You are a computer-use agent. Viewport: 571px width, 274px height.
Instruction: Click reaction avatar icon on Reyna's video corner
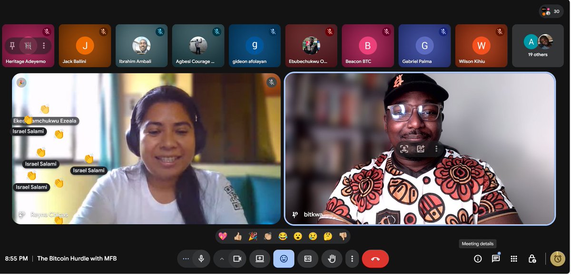21,83
